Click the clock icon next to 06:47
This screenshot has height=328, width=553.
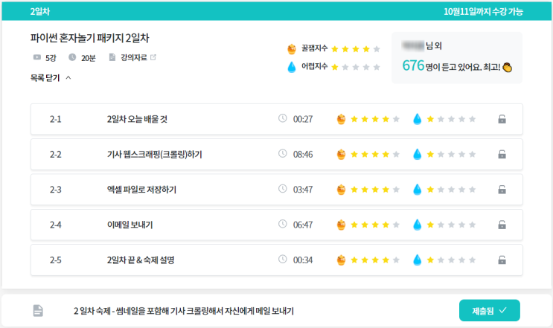(x=283, y=224)
